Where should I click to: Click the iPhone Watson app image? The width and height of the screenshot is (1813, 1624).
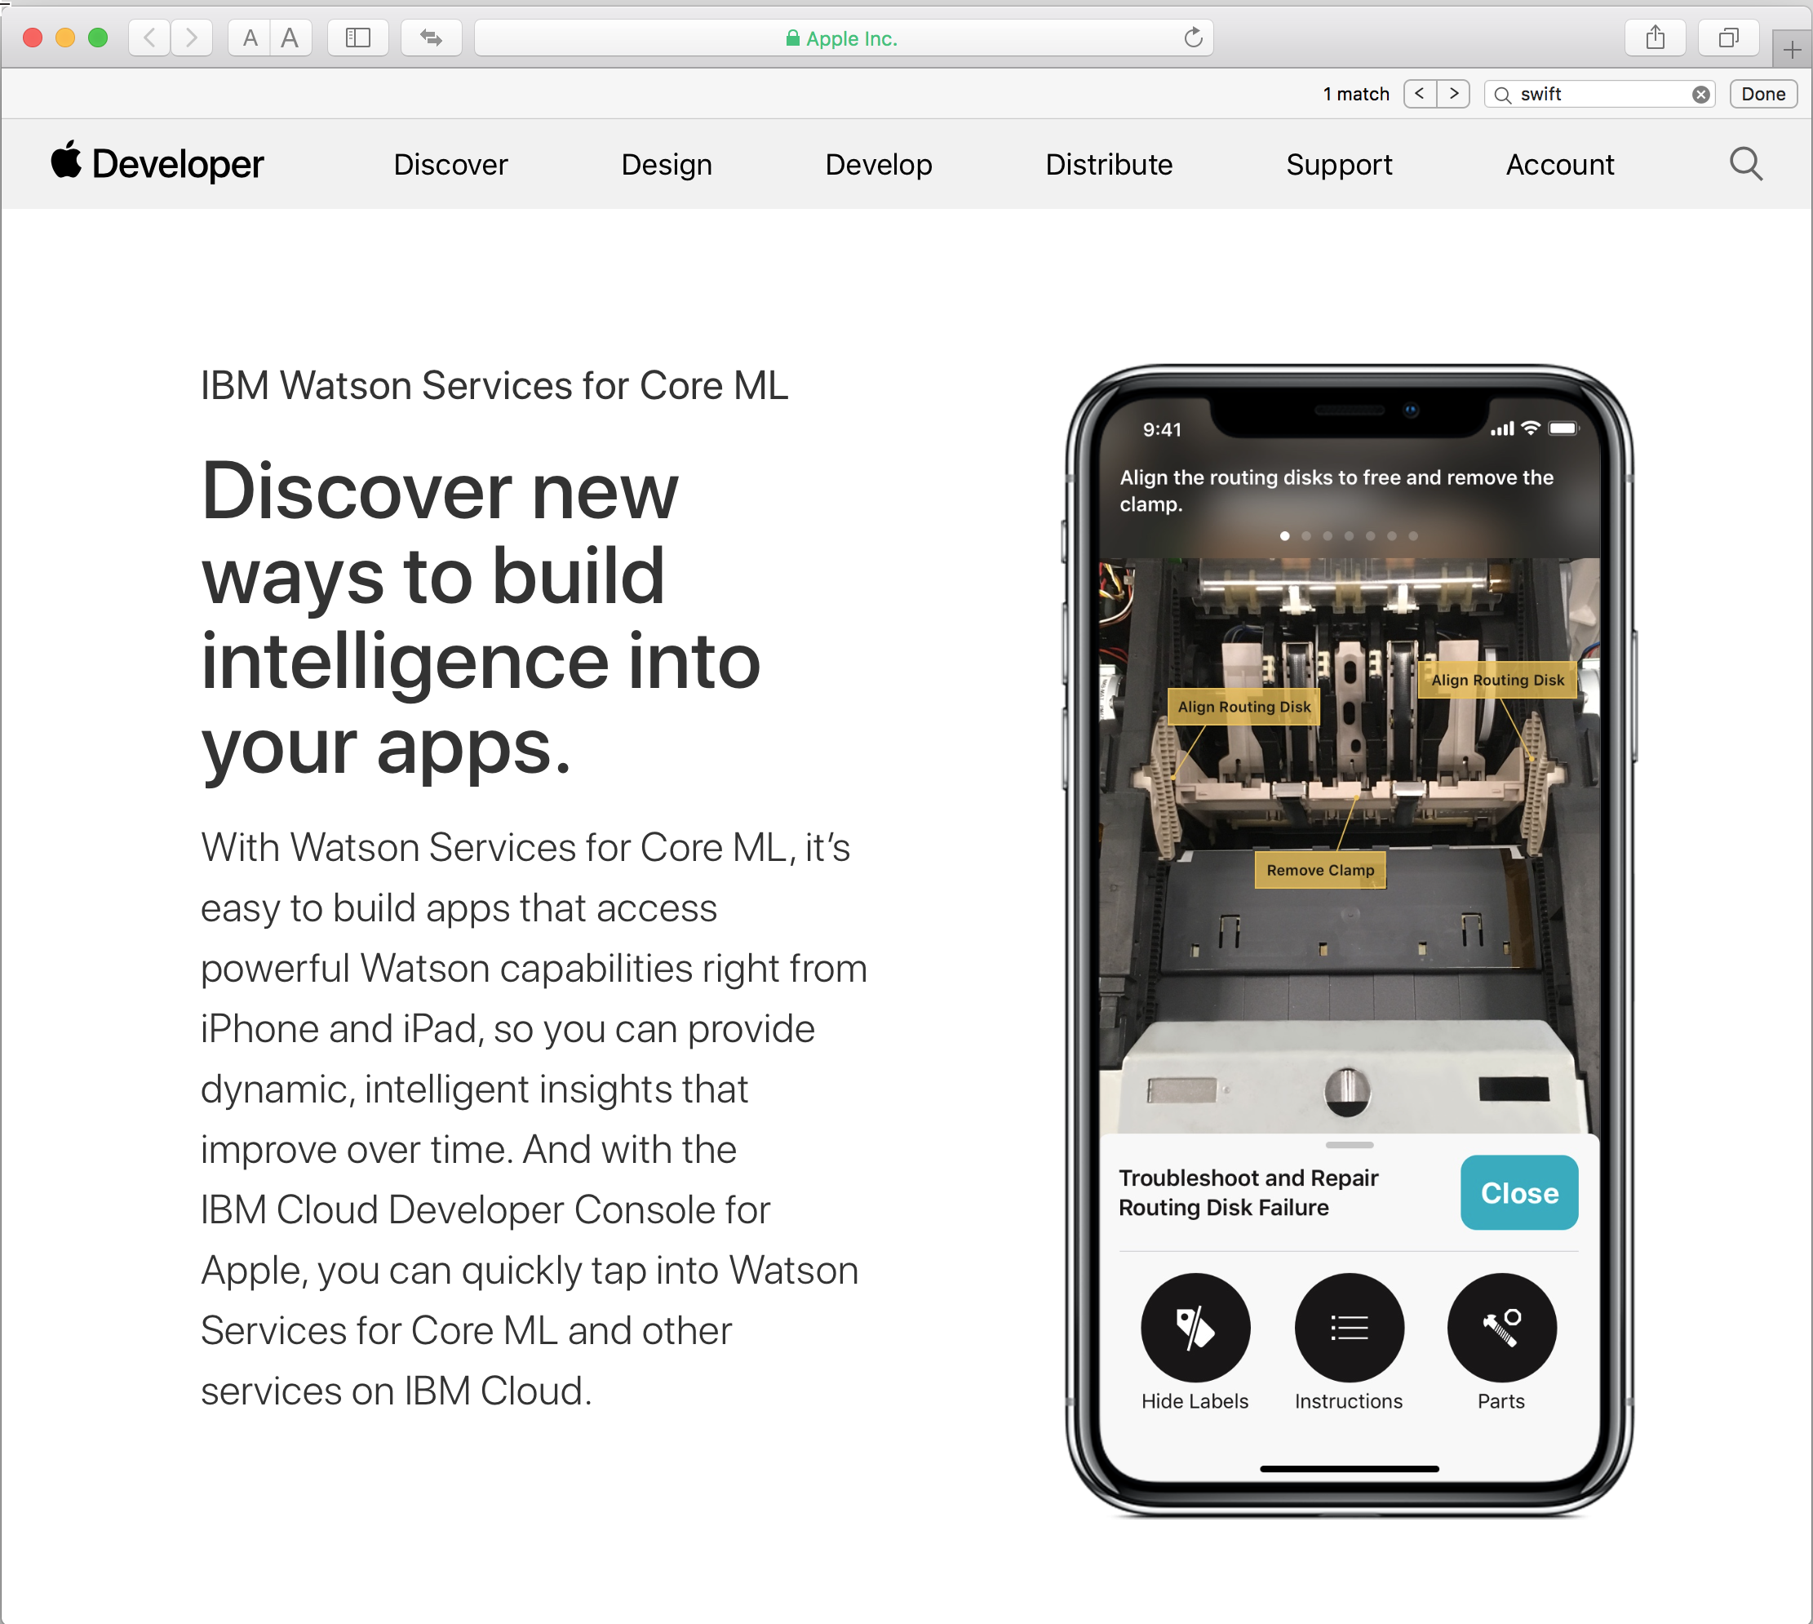pyautogui.click(x=1348, y=938)
